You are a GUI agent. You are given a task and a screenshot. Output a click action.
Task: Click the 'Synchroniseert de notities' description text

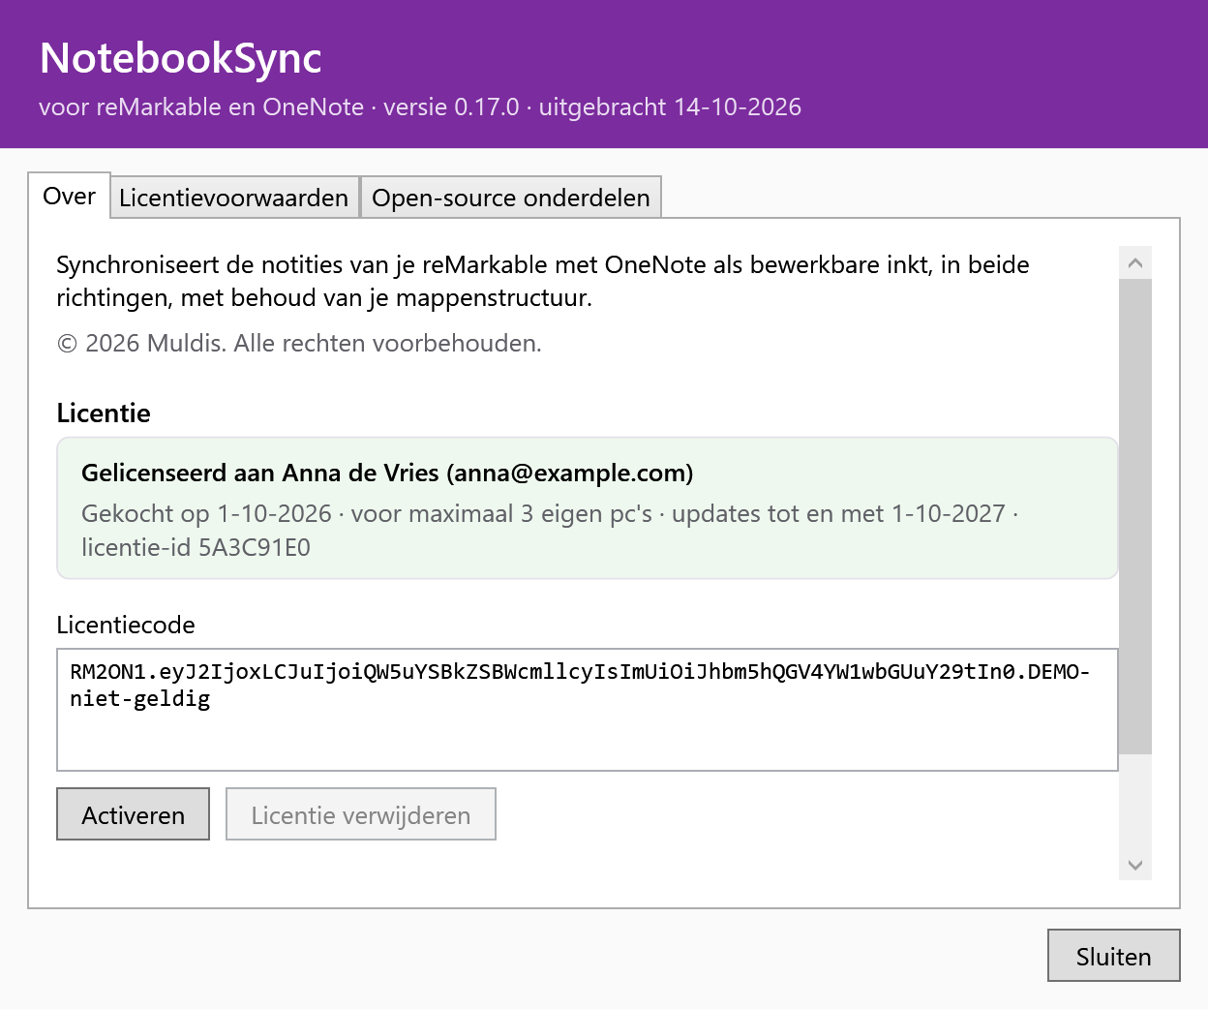[543, 281]
